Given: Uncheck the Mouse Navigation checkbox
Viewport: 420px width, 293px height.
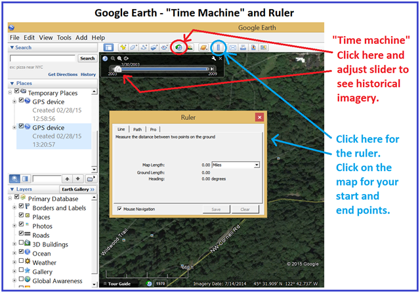Looking at the screenshot, I should click(119, 209).
